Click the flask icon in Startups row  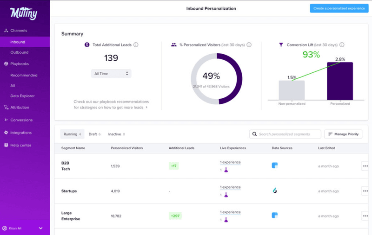pos(226,195)
